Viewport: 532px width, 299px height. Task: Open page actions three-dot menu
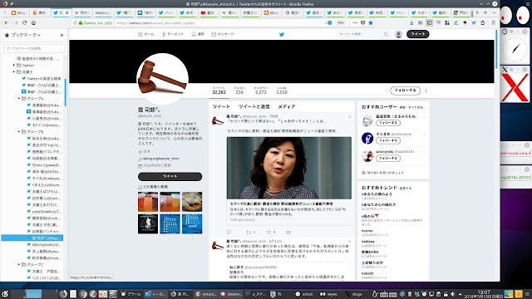(355, 22)
